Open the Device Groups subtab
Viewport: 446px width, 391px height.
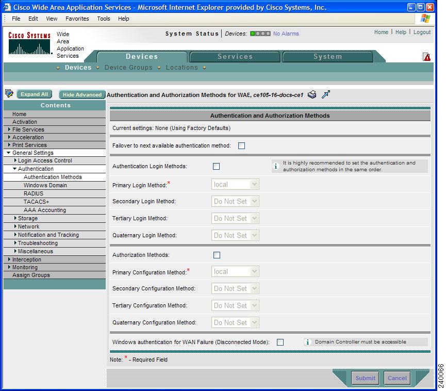[128, 68]
